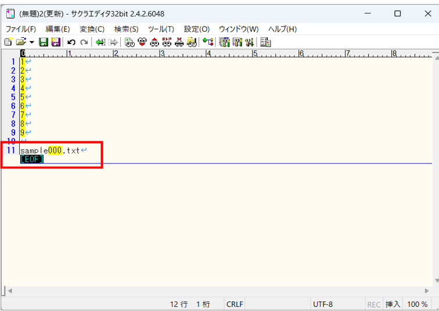Toggle REC macro recording indicator

tap(374, 304)
